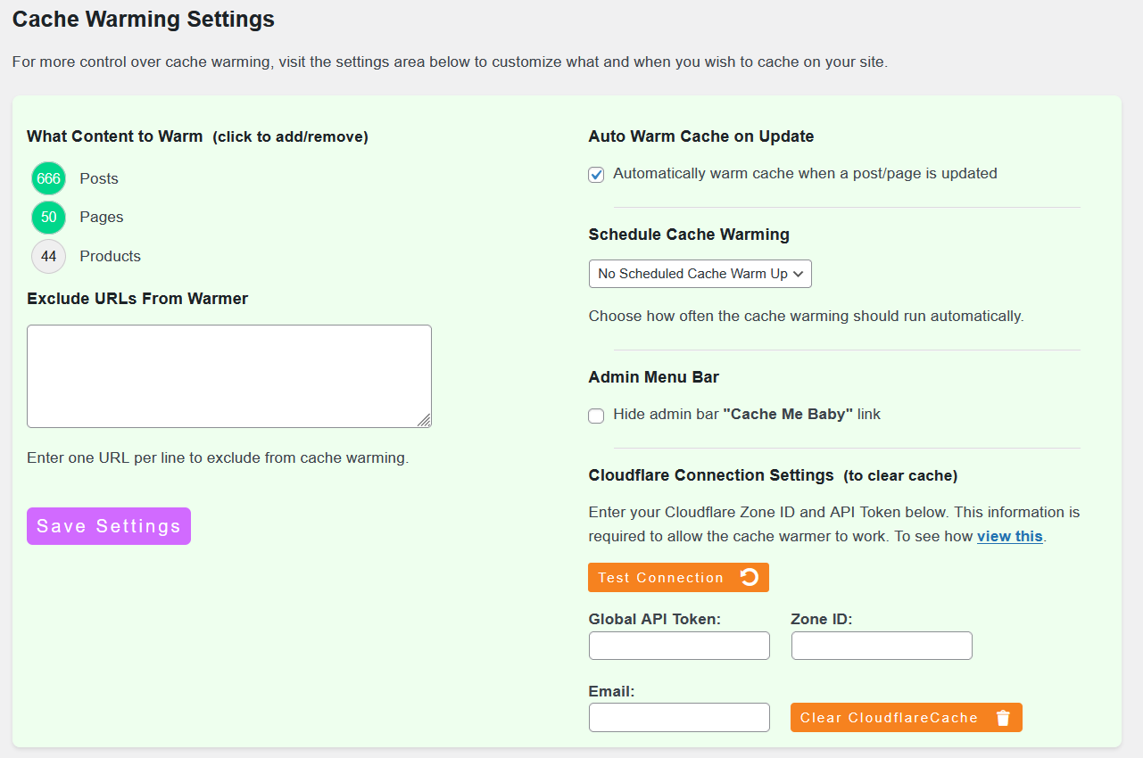Click the Posts content type label
The image size is (1143, 758).
(99, 178)
